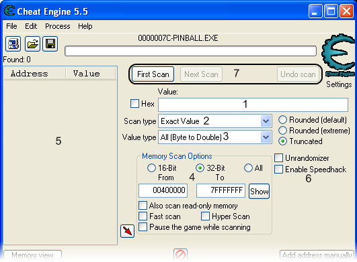Open the process list icon
This screenshot has height=262, width=357.
[x=13, y=44]
